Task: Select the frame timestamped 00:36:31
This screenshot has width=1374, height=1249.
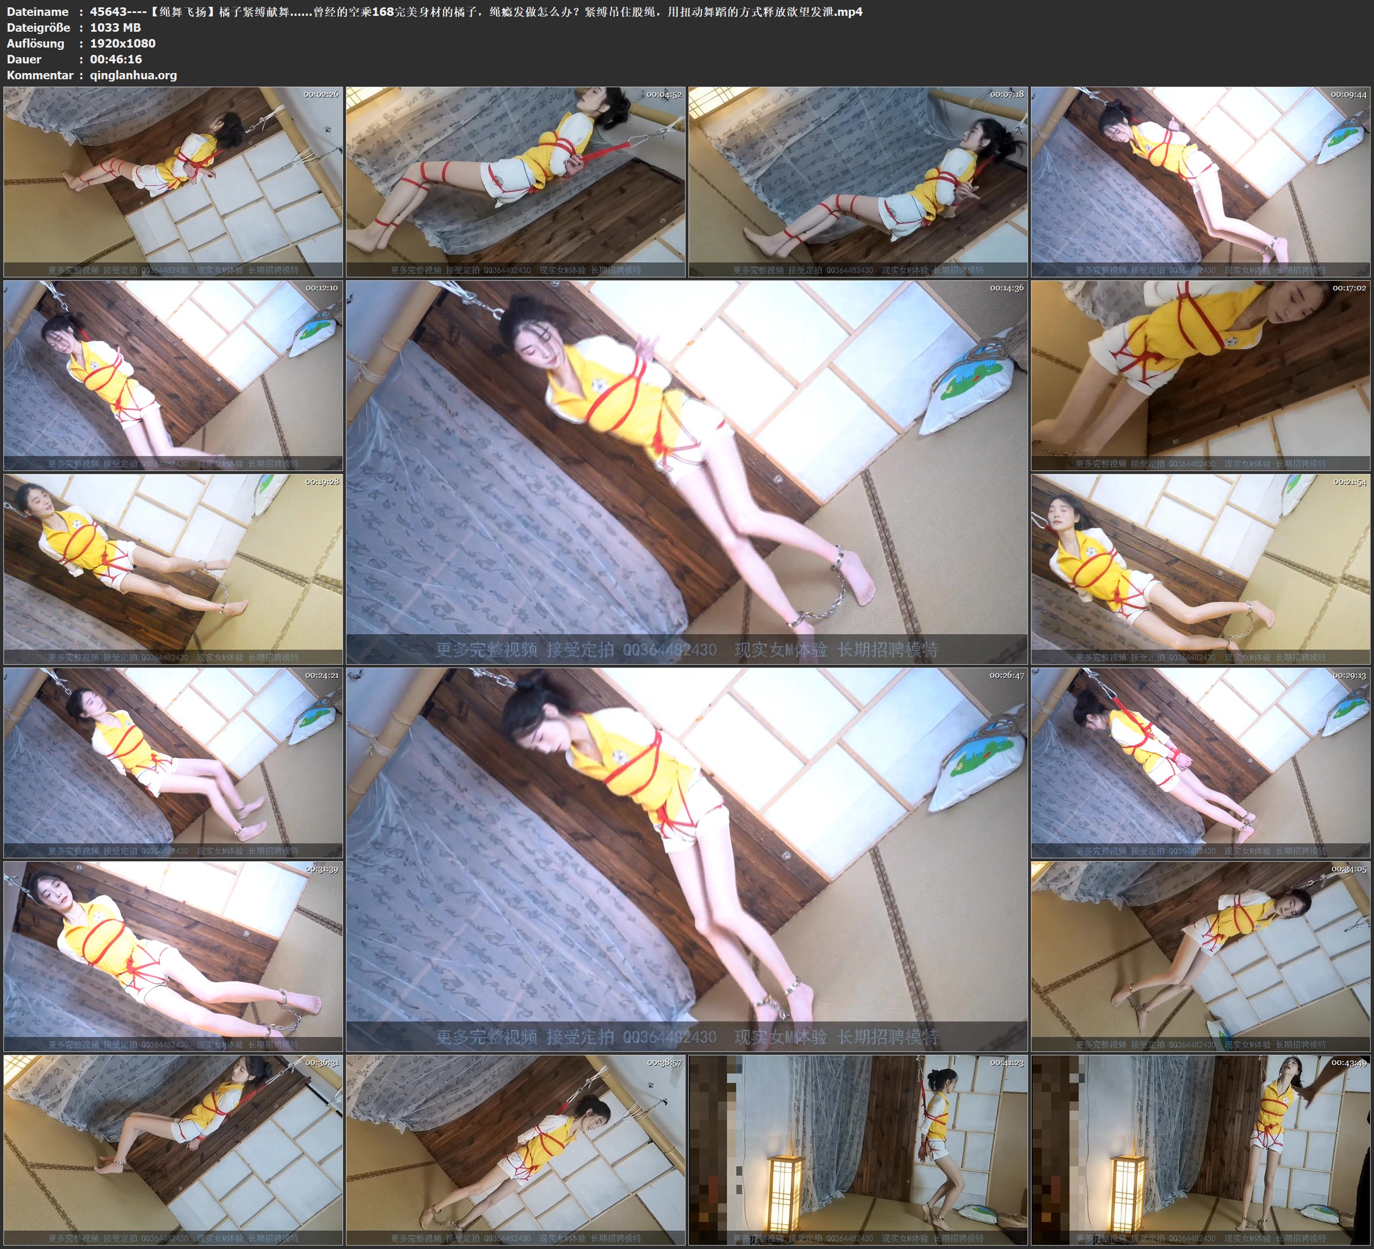Action: click(x=173, y=1149)
